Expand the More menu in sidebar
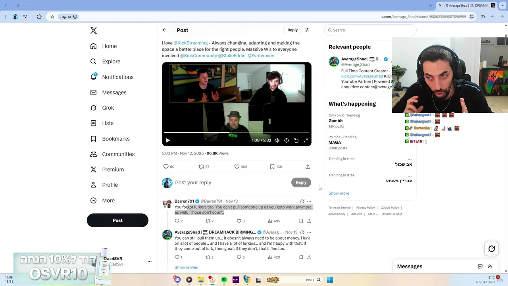The height and width of the screenshot is (286, 508). (102, 201)
